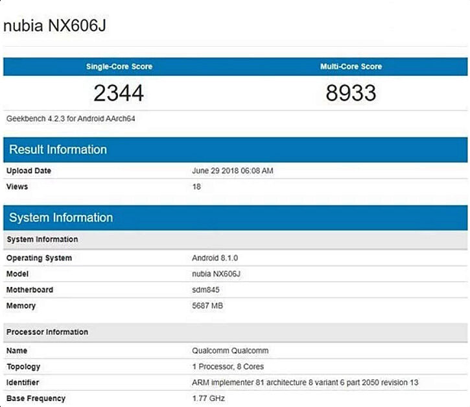The image size is (470, 407).
Task: Click the blue System Information section header
Action: click(x=235, y=217)
